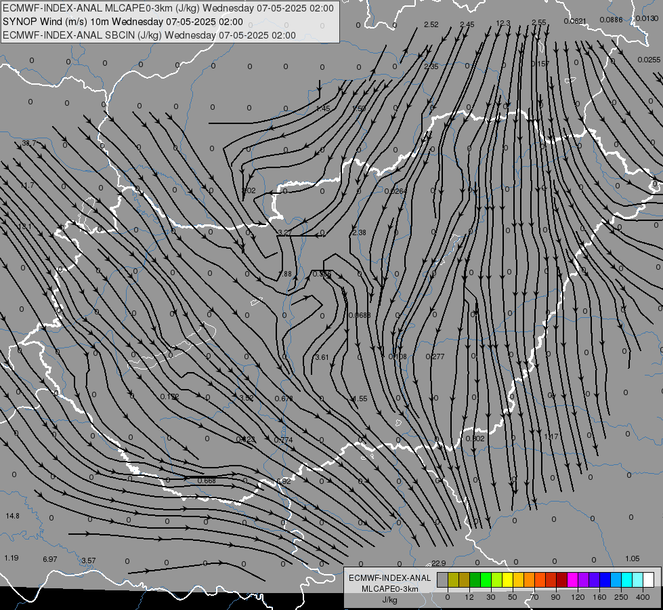Click the pure yellow legend swatch
This screenshot has height=610, width=663.
click(x=507, y=579)
